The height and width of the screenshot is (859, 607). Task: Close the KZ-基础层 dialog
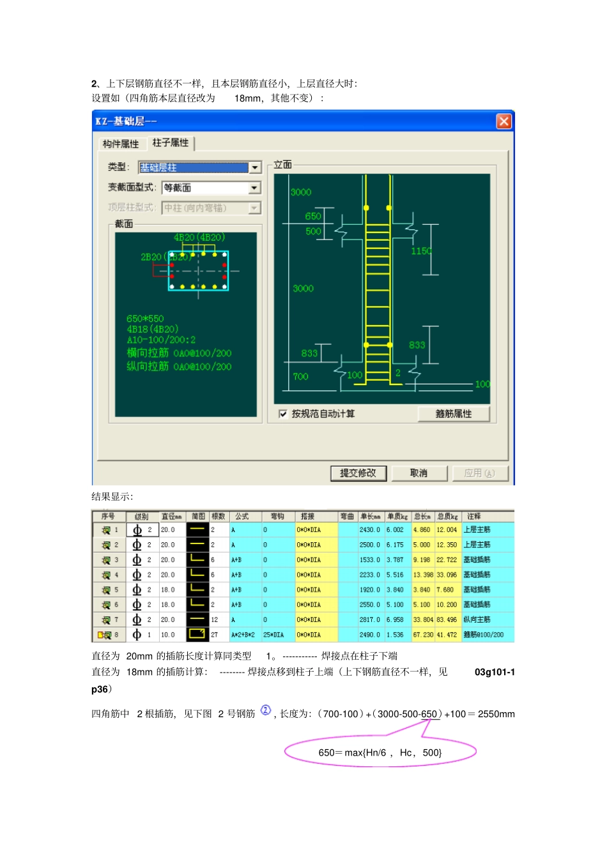click(x=503, y=121)
